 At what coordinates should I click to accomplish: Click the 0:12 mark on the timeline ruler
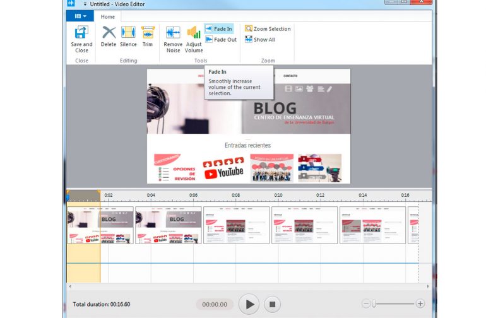pos(321,195)
